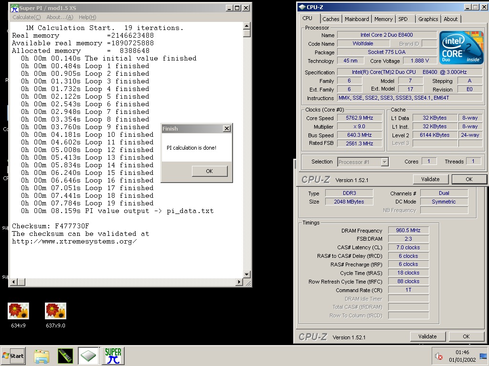This screenshot has width=489, height=366.
Task: Click Super PI title bar icon
Action: click(x=14, y=8)
